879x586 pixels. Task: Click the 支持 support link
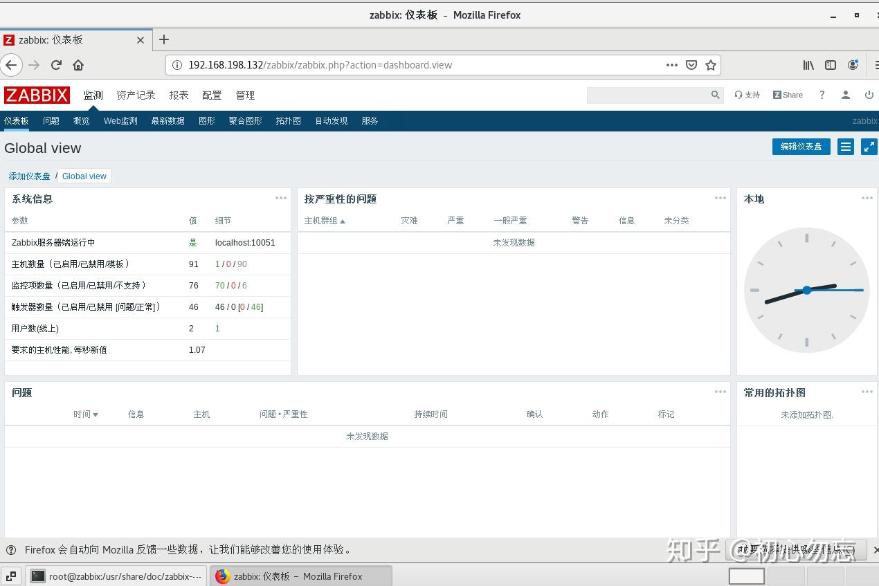pos(747,95)
